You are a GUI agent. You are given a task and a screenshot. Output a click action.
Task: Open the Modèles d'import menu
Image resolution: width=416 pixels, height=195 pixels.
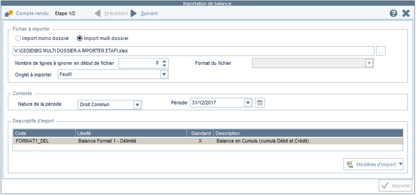point(373,164)
